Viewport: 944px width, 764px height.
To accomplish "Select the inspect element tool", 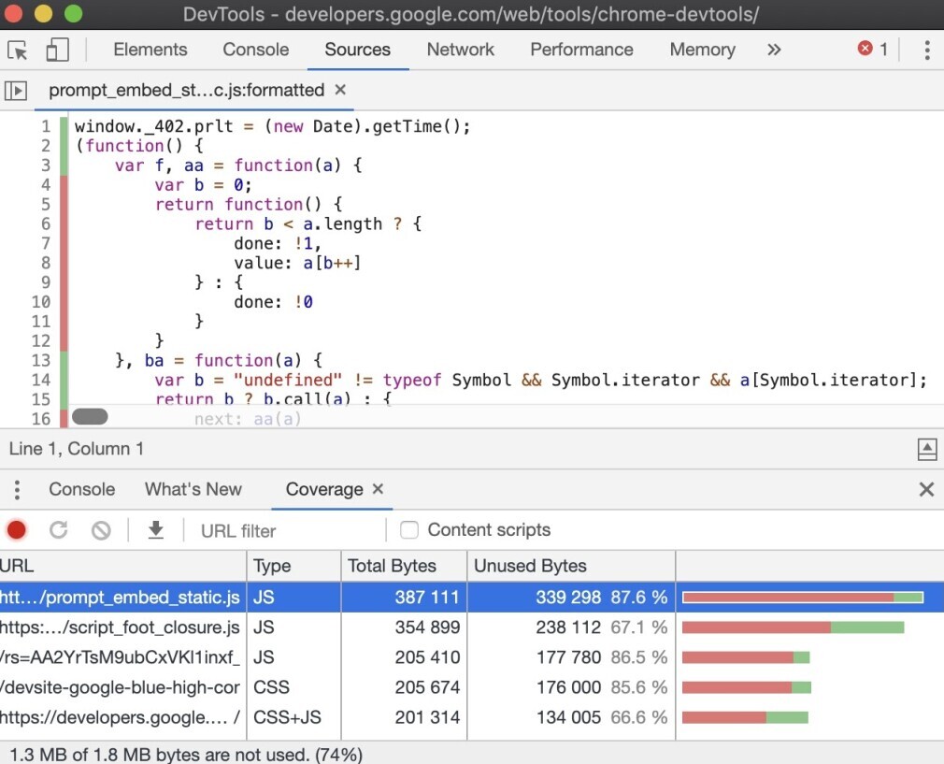I will tap(16, 50).
